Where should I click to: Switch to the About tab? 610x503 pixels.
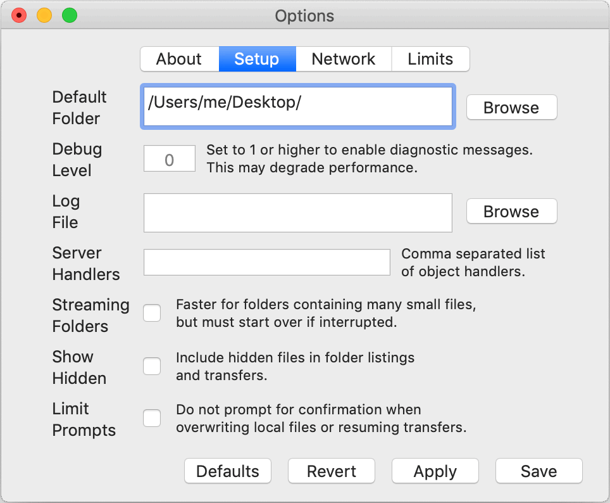pos(179,59)
